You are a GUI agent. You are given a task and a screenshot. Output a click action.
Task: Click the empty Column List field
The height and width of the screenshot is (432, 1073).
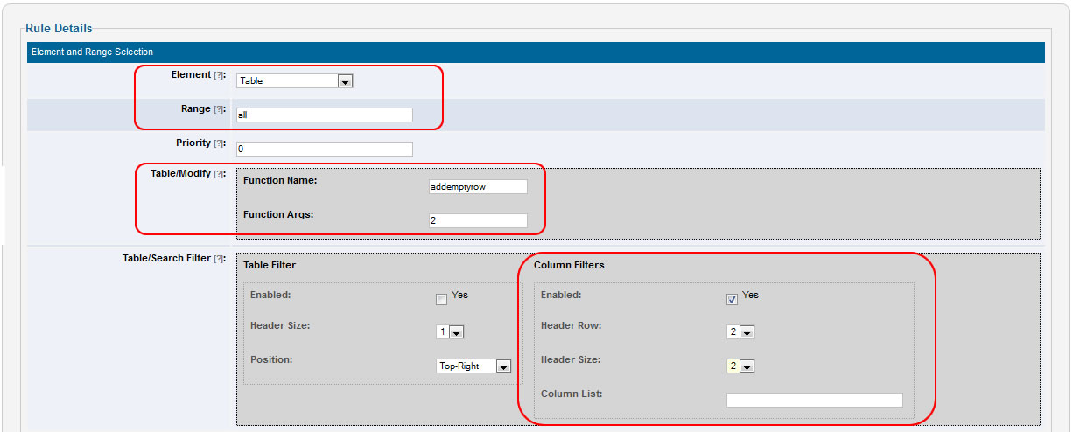tap(814, 400)
